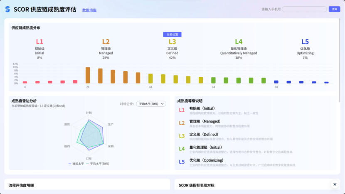This screenshot has height=194, width=345.
Task: Select the L1 初始级 heading in distribution
Action: click(x=39, y=42)
